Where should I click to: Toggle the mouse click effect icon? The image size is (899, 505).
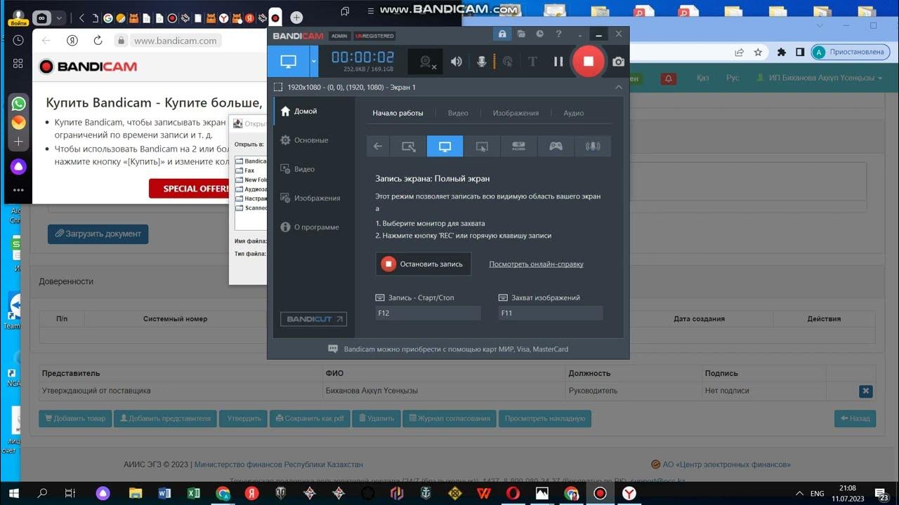click(x=506, y=62)
